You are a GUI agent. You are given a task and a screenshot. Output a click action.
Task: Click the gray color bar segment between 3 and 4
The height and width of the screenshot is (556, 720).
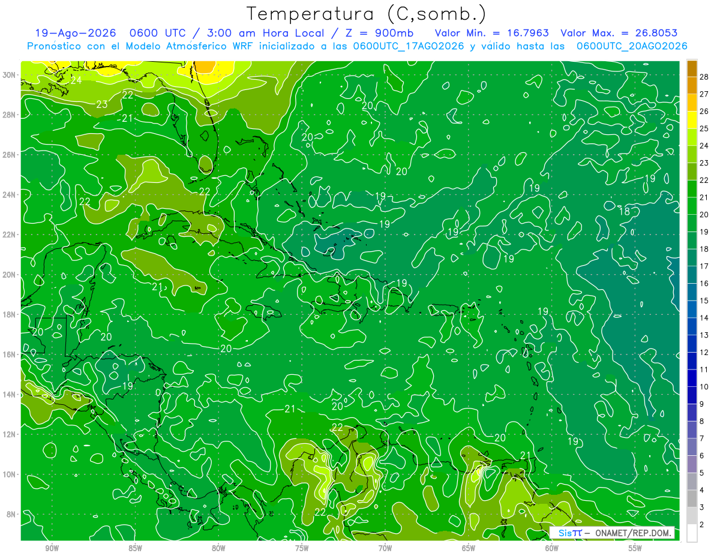click(692, 499)
